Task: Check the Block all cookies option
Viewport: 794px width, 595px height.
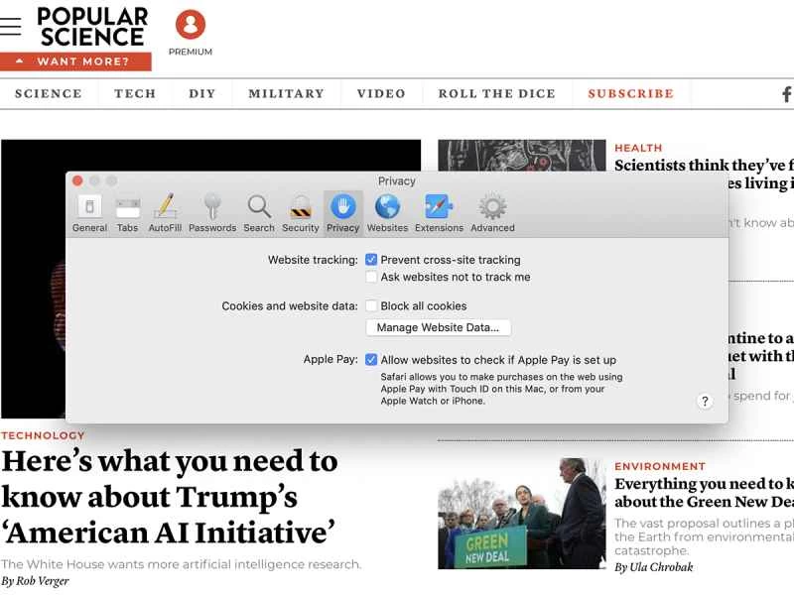Action: tap(371, 306)
